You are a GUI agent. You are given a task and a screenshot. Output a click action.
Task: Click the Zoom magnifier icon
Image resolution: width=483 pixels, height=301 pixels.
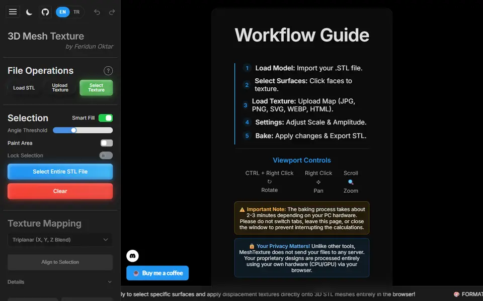coord(351,182)
